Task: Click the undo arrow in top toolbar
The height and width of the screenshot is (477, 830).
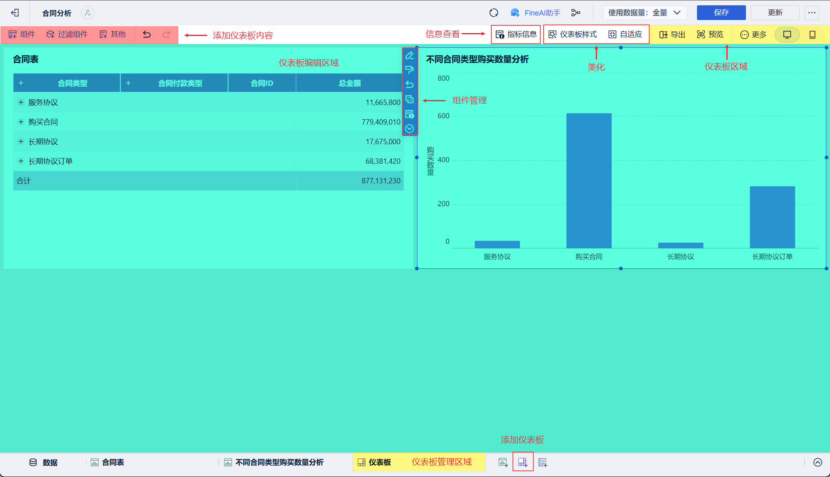Action: pyautogui.click(x=147, y=35)
